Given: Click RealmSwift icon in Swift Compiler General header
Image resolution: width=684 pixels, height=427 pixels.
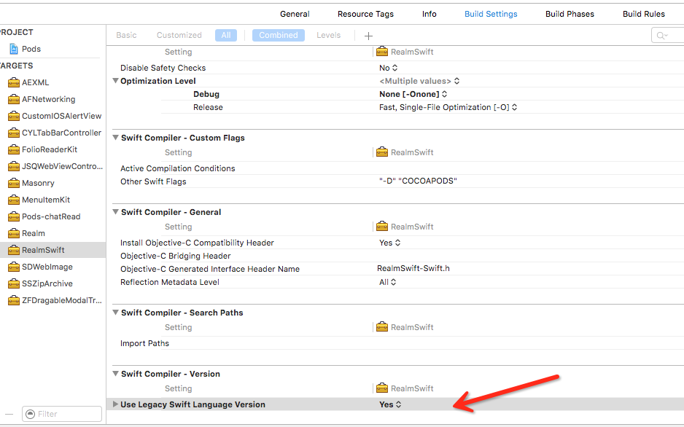Looking at the screenshot, I should [381, 227].
